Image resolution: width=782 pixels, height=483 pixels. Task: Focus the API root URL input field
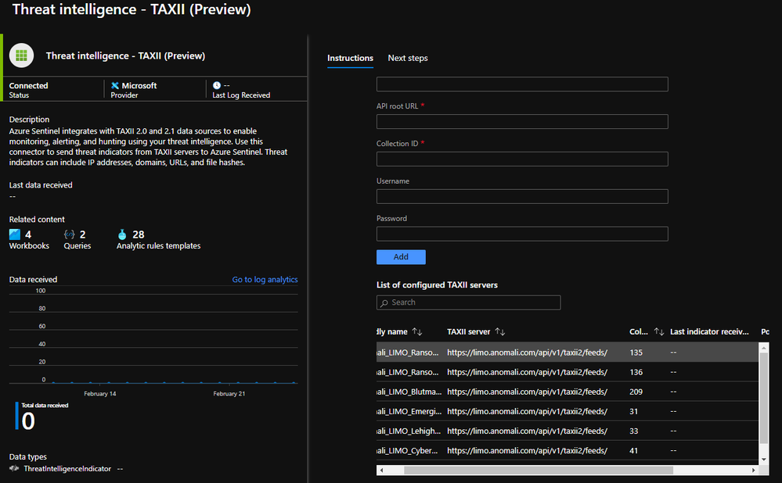pyautogui.click(x=522, y=121)
